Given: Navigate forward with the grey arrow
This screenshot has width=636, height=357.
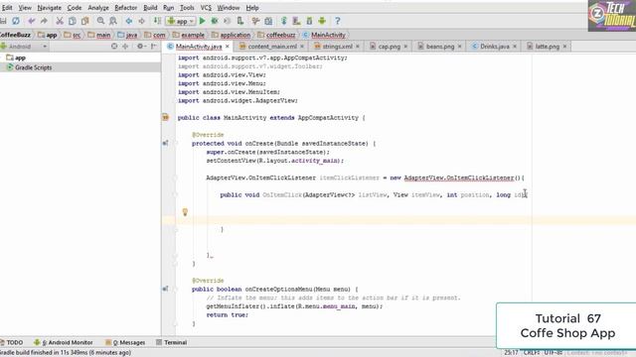Looking at the screenshot, I should click(x=141, y=21).
